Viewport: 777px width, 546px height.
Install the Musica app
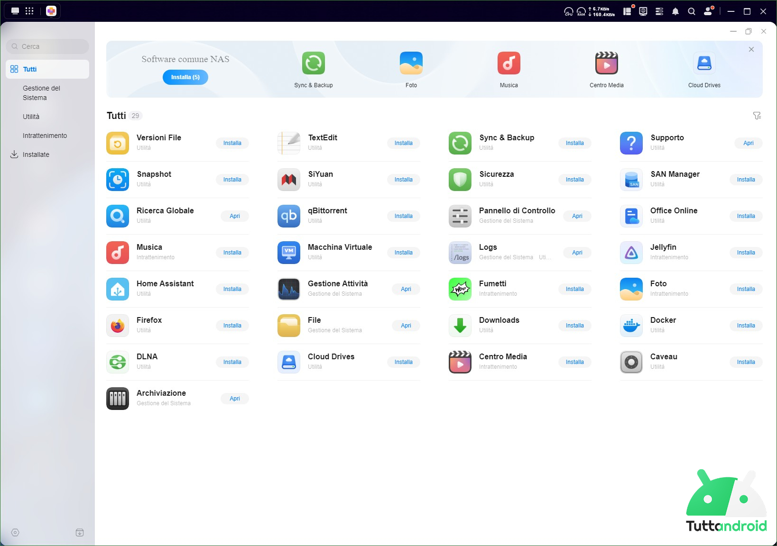pos(232,253)
